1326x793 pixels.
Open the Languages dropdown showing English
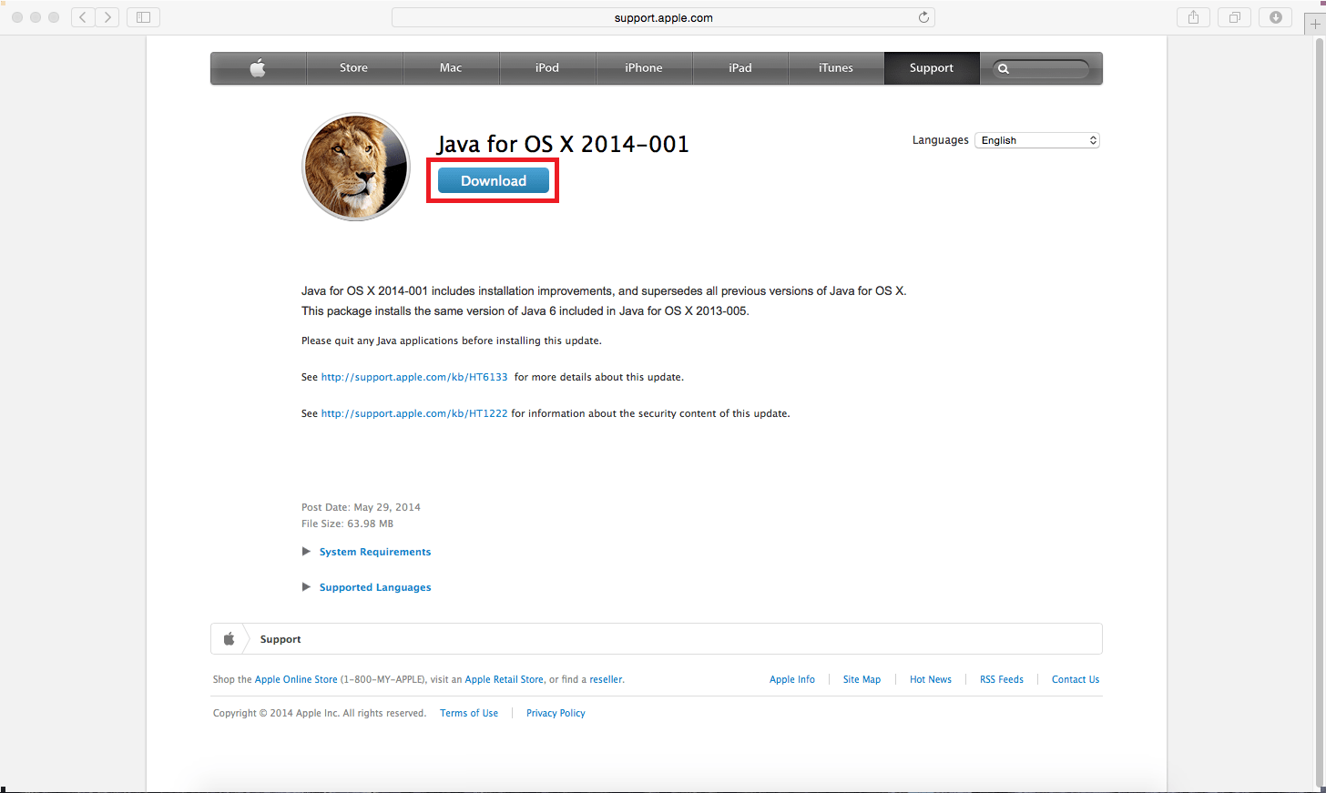[x=1037, y=140]
